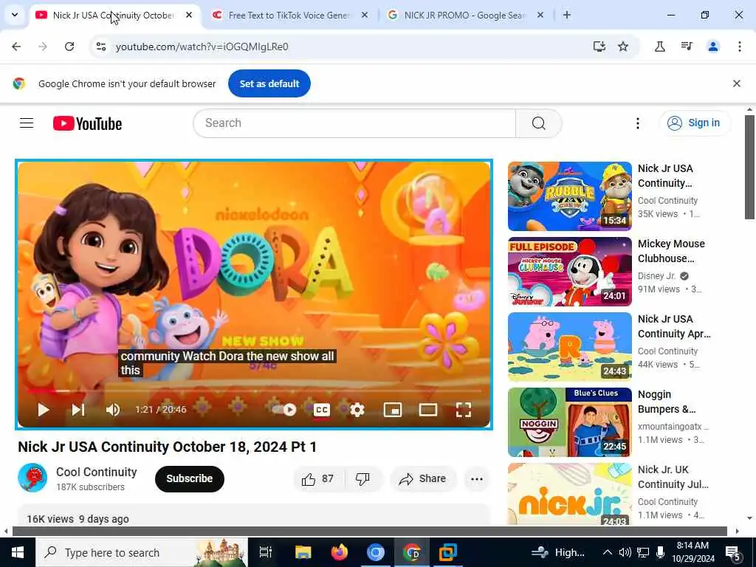Open volume control in system tray
Viewport: 756px width, 567px height.
[625, 552]
